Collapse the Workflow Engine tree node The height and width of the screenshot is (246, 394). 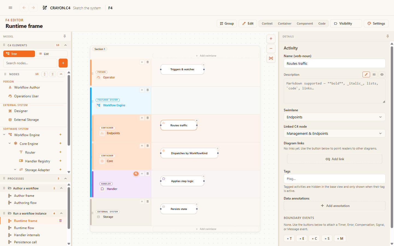click(4, 135)
